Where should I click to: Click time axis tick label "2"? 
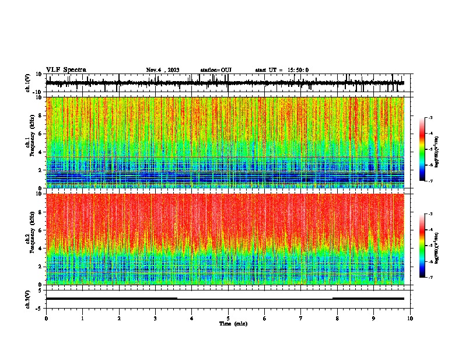[x=119, y=318]
